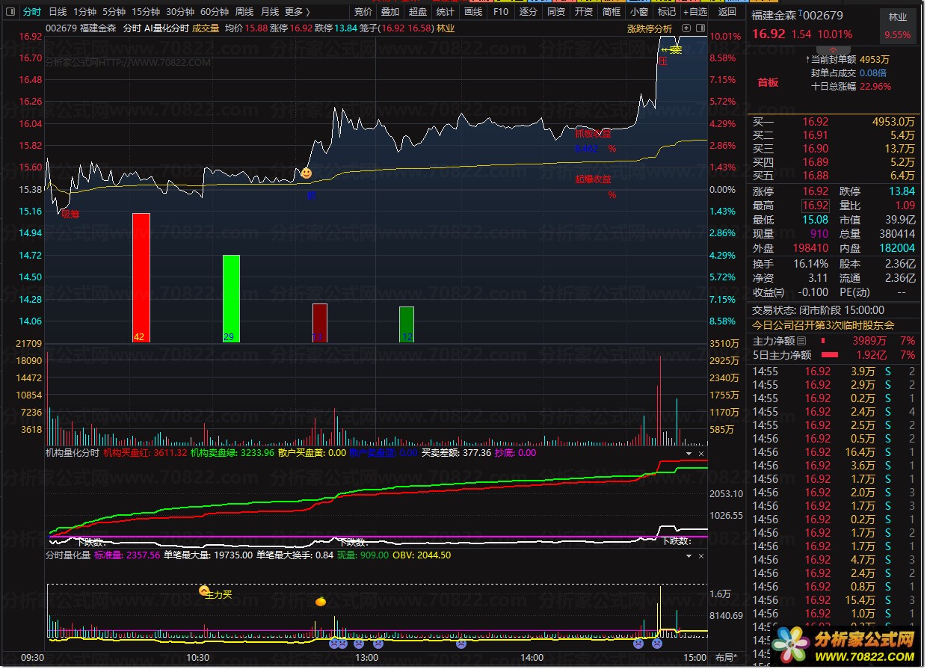Add stock via +自选 button
The image size is (927, 669).
click(695, 11)
